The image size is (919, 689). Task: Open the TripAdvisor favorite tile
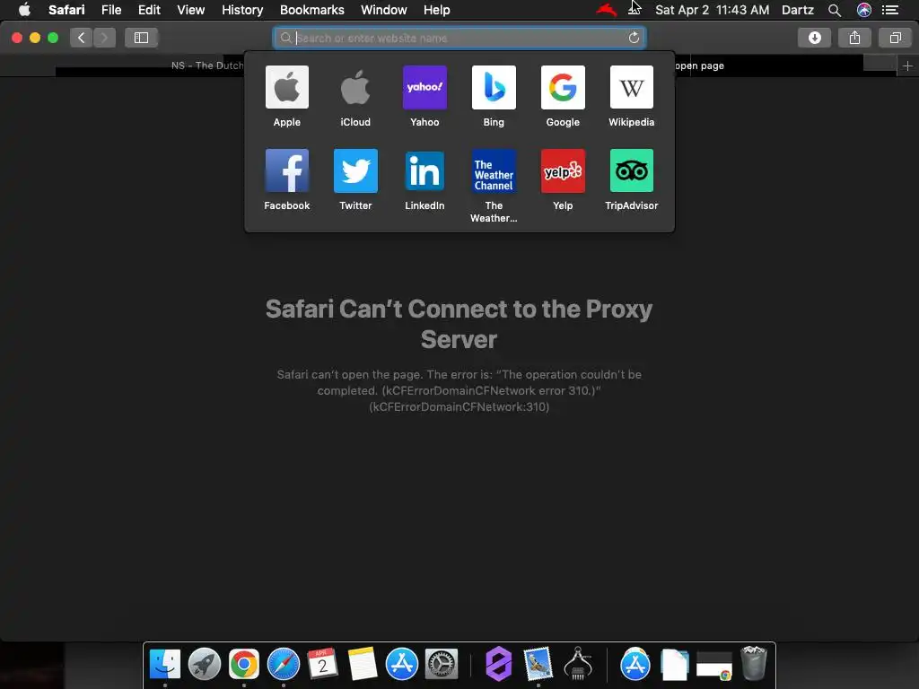(x=631, y=170)
